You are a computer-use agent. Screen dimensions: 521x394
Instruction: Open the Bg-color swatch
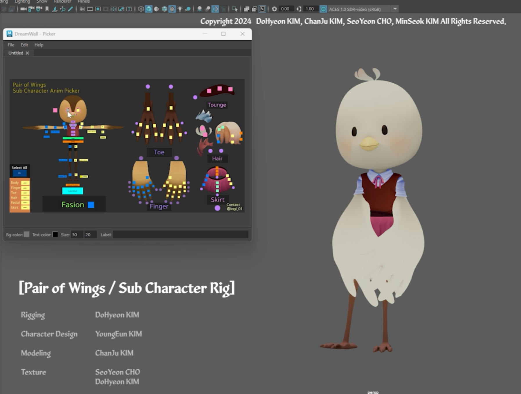[26, 234]
